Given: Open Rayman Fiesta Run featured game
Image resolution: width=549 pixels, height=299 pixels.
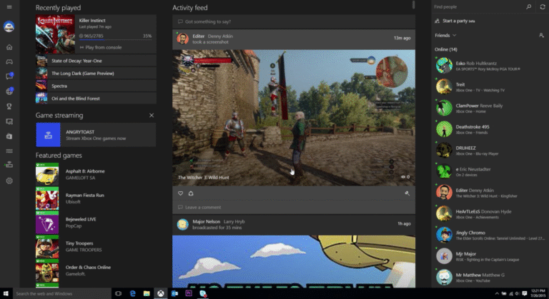Looking at the screenshot, I should pos(96,198).
